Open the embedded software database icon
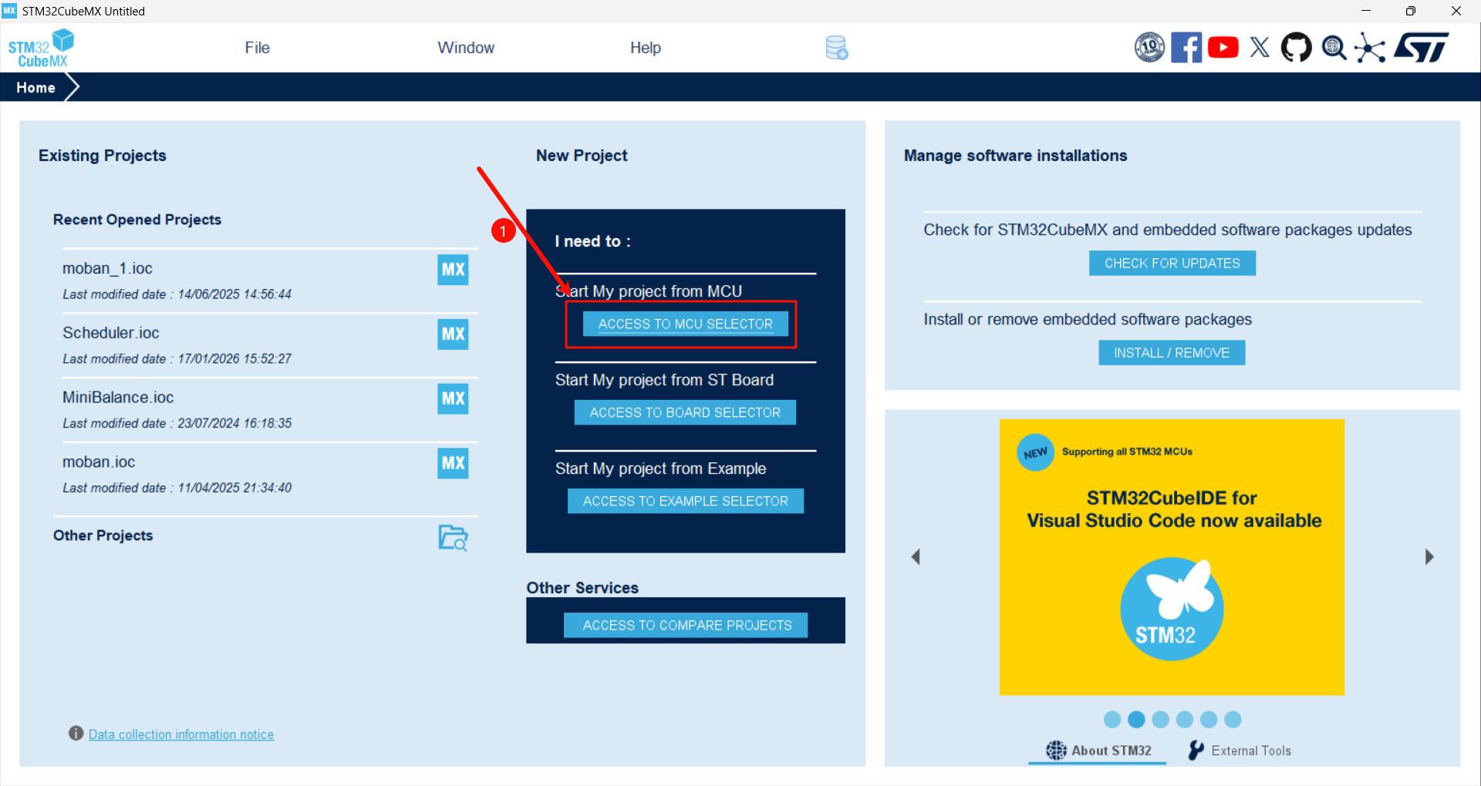Viewport: 1481px width, 786px height. pyautogui.click(x=836, y=48)
